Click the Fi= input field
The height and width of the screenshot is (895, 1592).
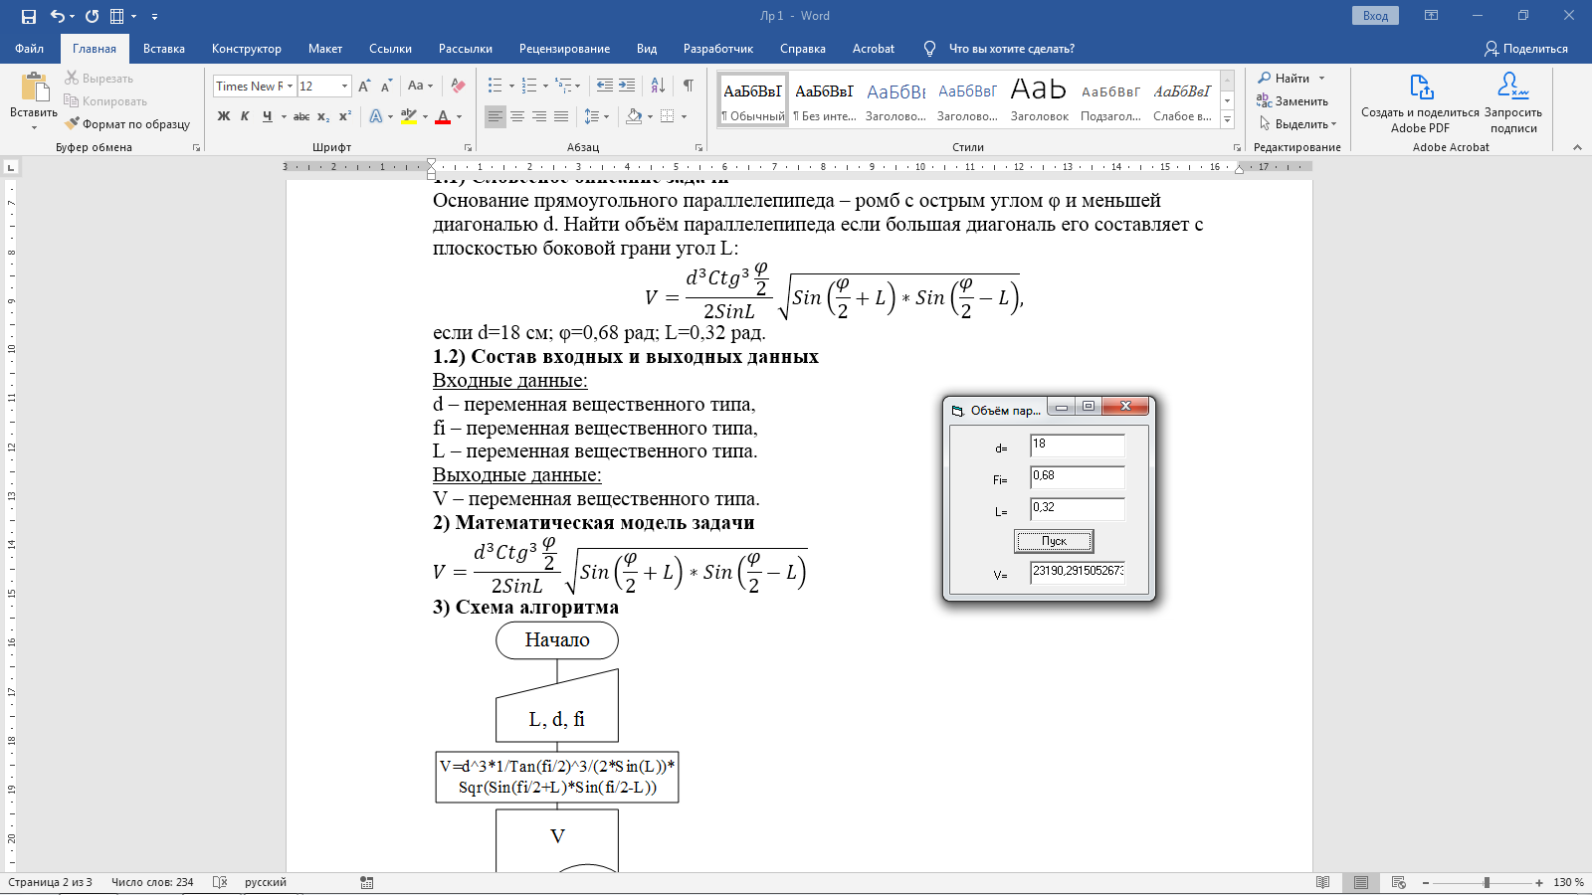[1078, 477]
